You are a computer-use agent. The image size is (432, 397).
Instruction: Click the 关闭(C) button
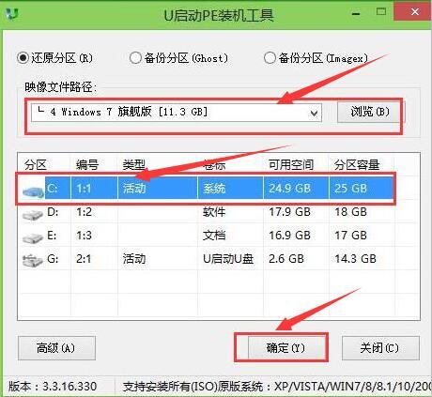[x=380, y=348]
